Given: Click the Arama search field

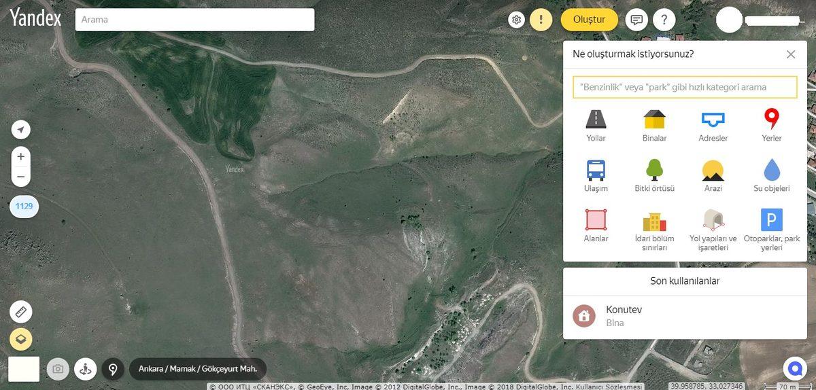Looking at the screenshot, I should (194, 20).
